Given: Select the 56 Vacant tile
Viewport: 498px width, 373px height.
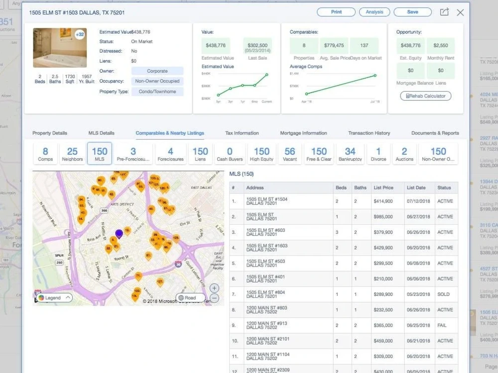Looking at the screenshot, I should 290,154.
